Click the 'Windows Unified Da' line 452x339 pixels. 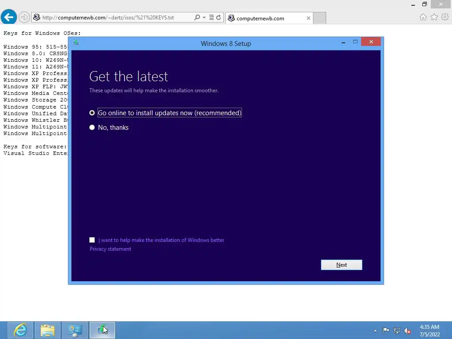35,113
